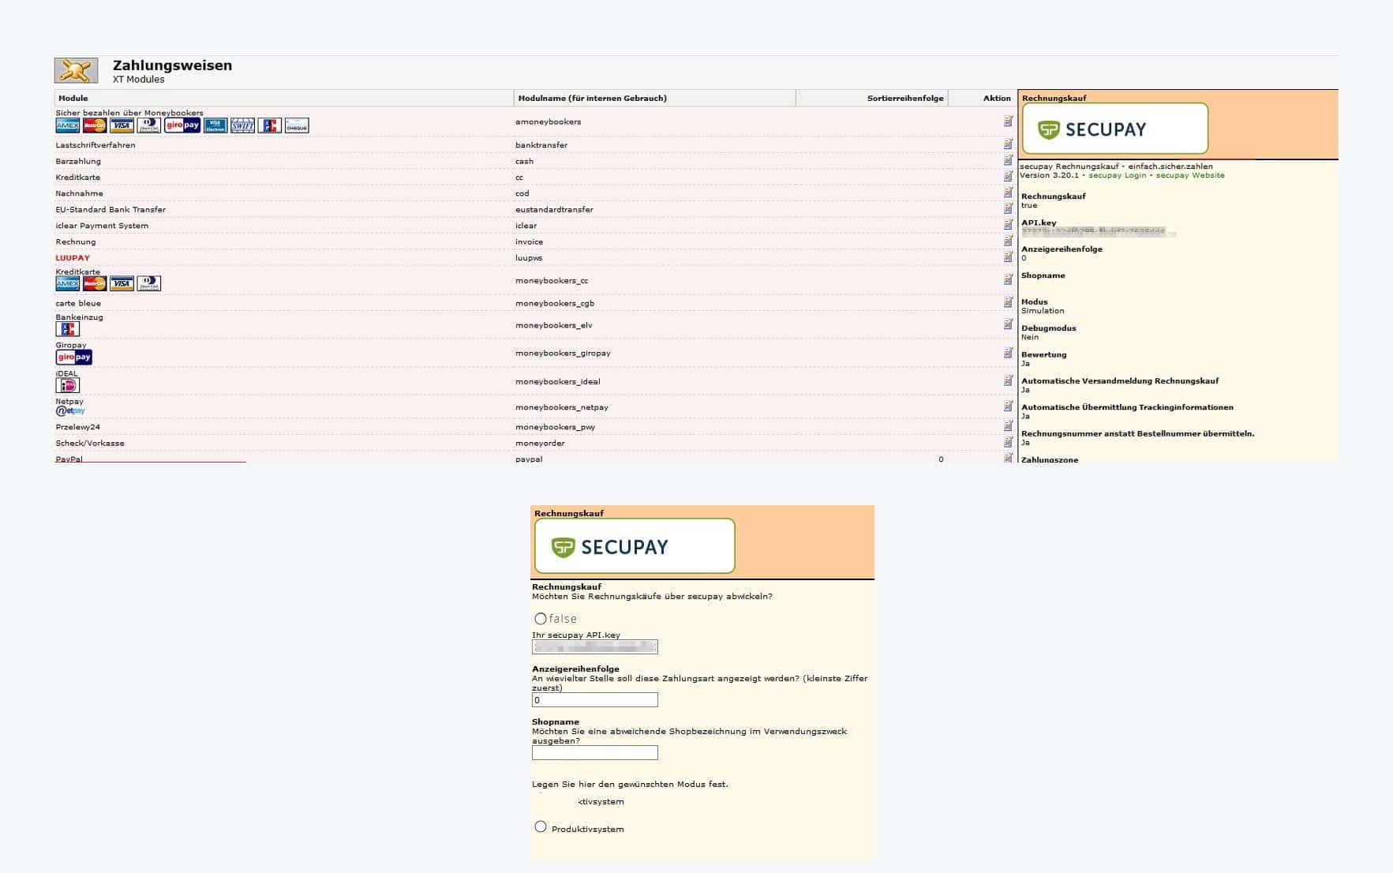Viewport: 1393px width, 873px height.
Task: Click the Anzeigereihenfolge value field showing 0
Action: (594, 700)
